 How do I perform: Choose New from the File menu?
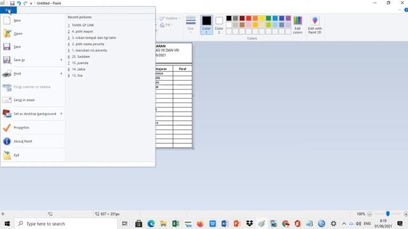point(33,20)
